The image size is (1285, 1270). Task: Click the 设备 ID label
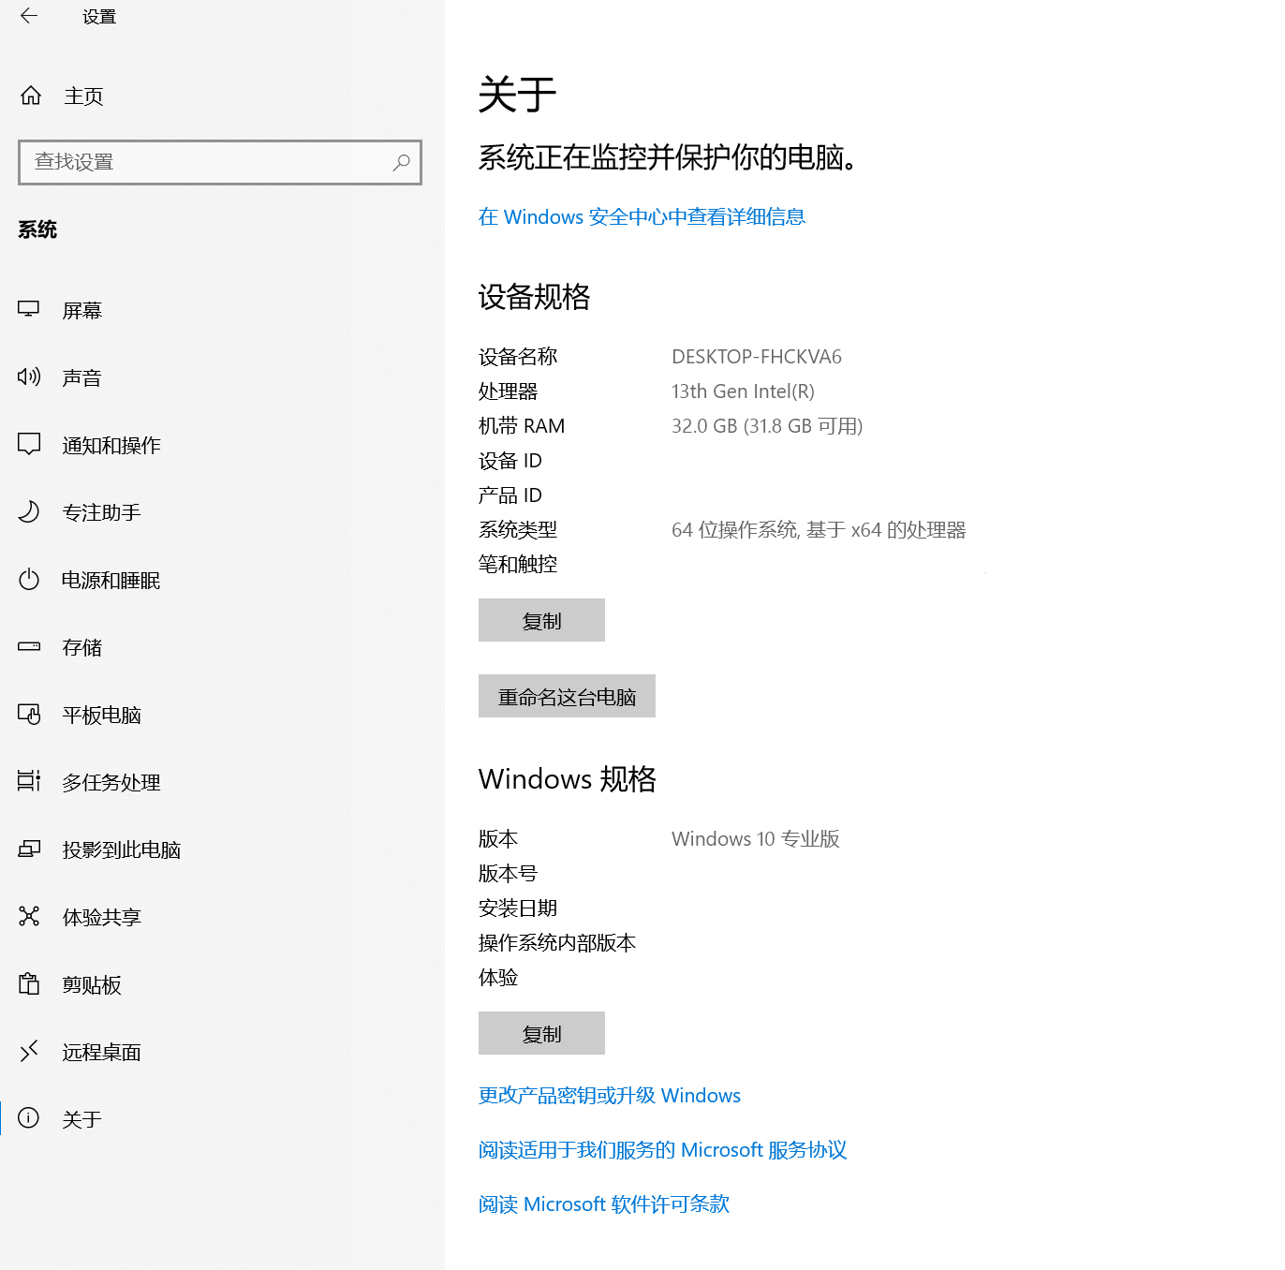(x=510, y=461)
